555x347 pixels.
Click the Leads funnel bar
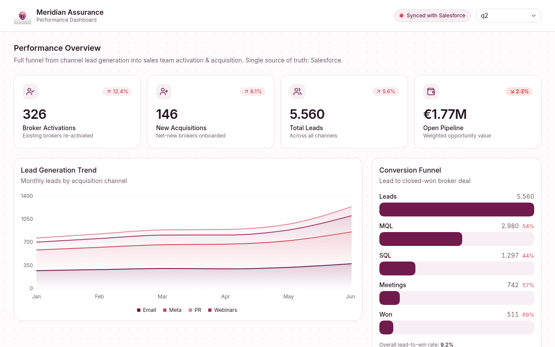pyautogui.click(x=457, y=210)
